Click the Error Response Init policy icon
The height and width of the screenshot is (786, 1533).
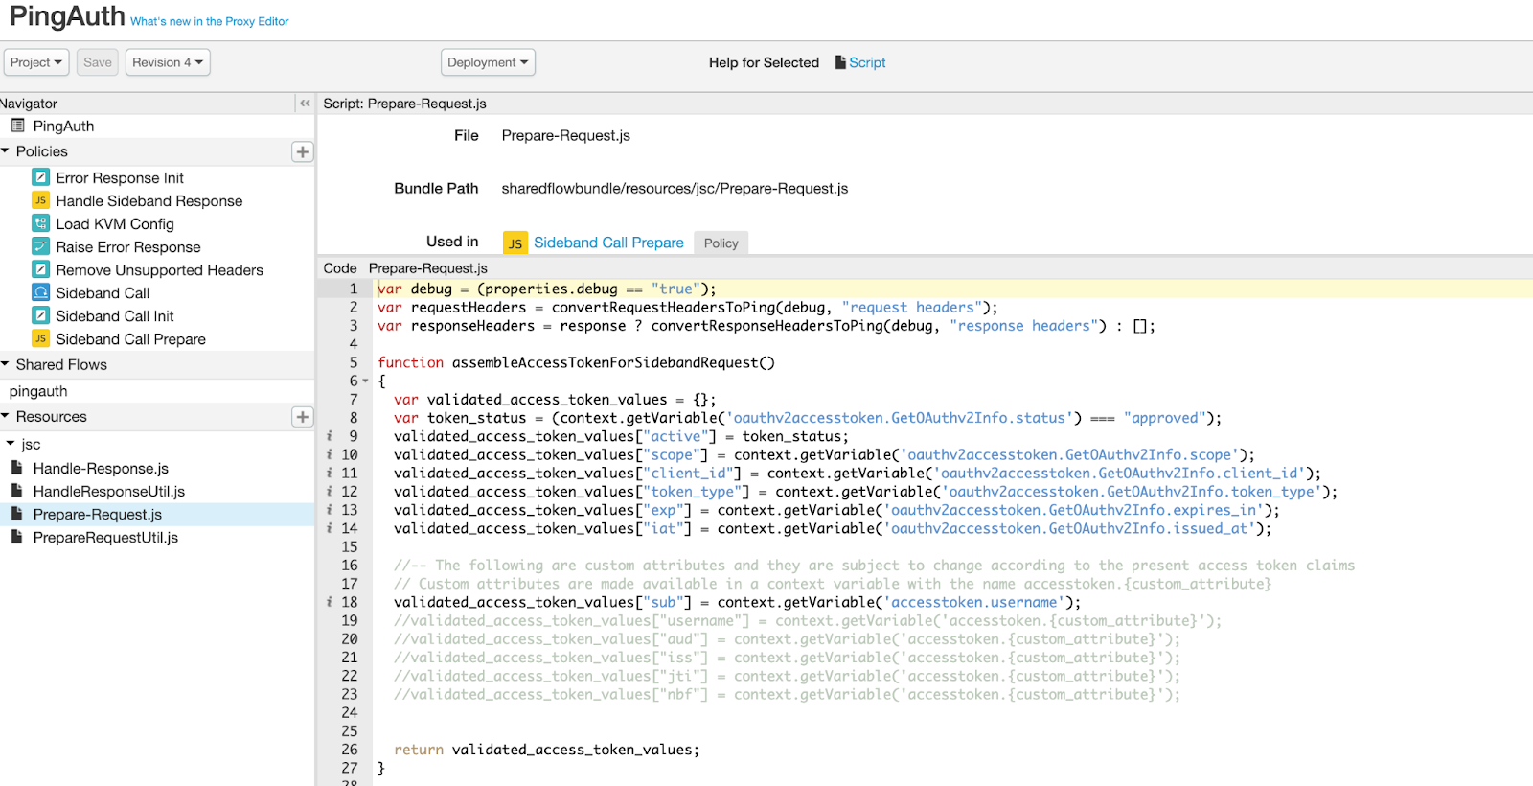pos(40,177)
